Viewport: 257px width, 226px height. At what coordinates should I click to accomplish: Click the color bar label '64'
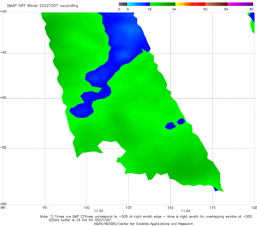(x=226, y=9)
